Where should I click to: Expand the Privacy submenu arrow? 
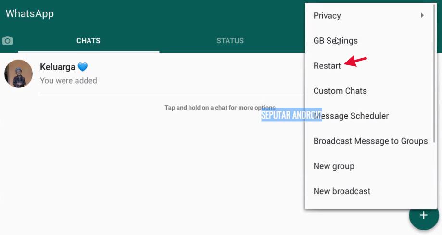pyautogui.click(x=422, y=15)
